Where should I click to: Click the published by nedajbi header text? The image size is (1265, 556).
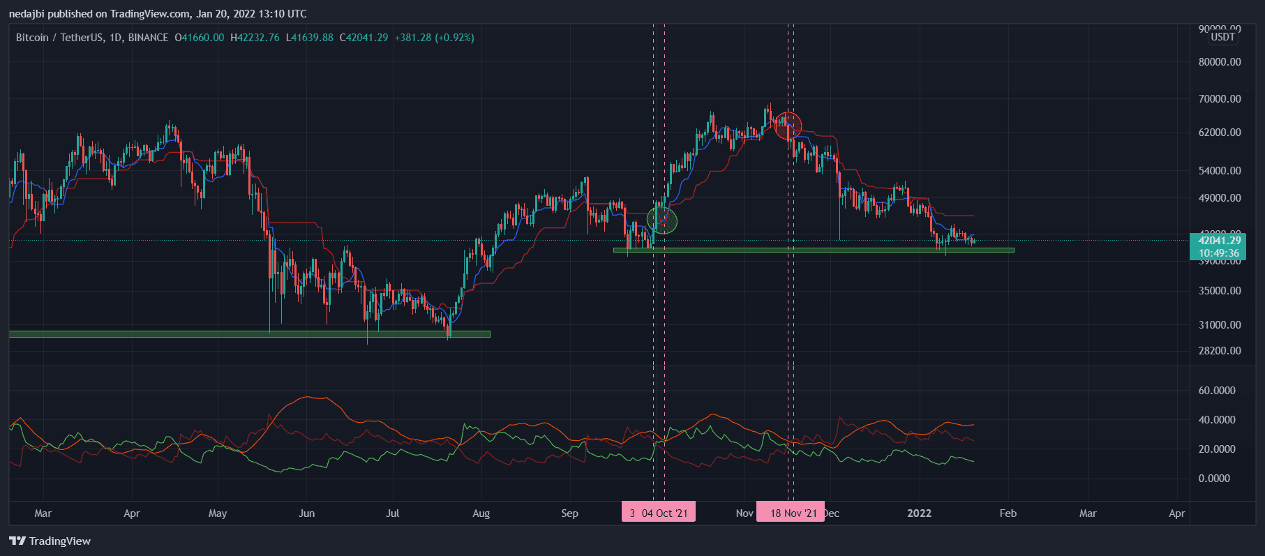pyautogui.click(x=158, y=14)
